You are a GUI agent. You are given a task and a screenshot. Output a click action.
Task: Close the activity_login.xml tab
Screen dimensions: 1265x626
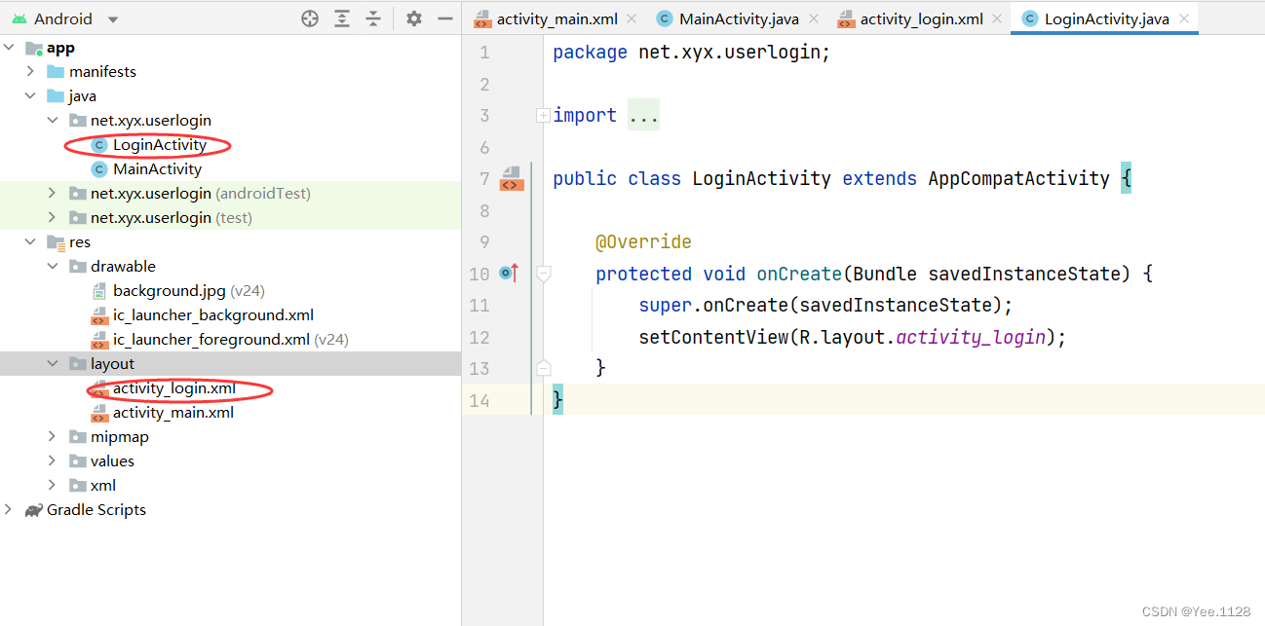pos(996,18)
